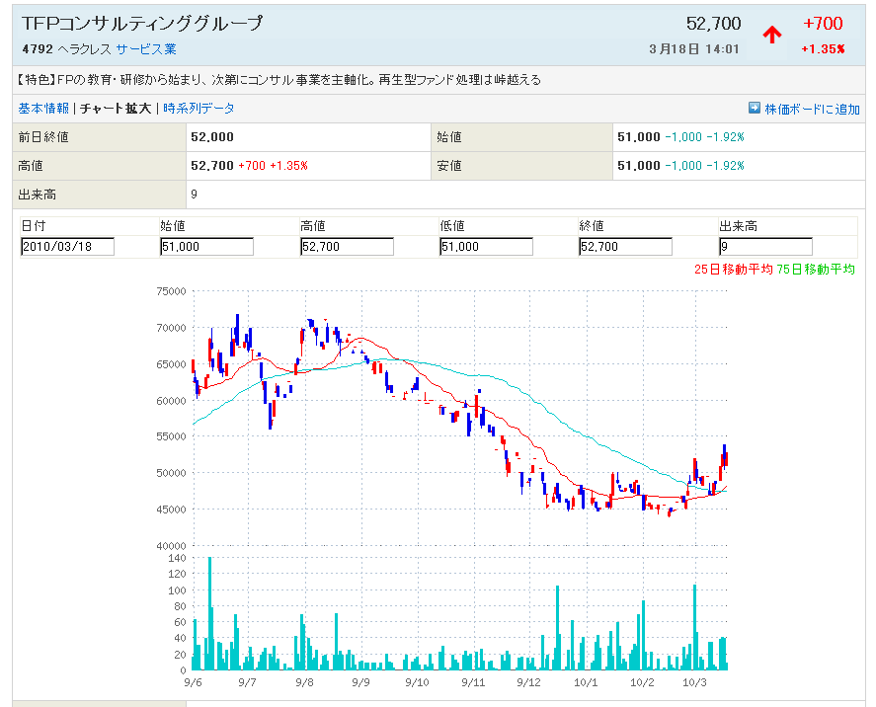Open the 時系列データ tab
The height and width of the screenshot is (707, 876).
click(199, 109)
